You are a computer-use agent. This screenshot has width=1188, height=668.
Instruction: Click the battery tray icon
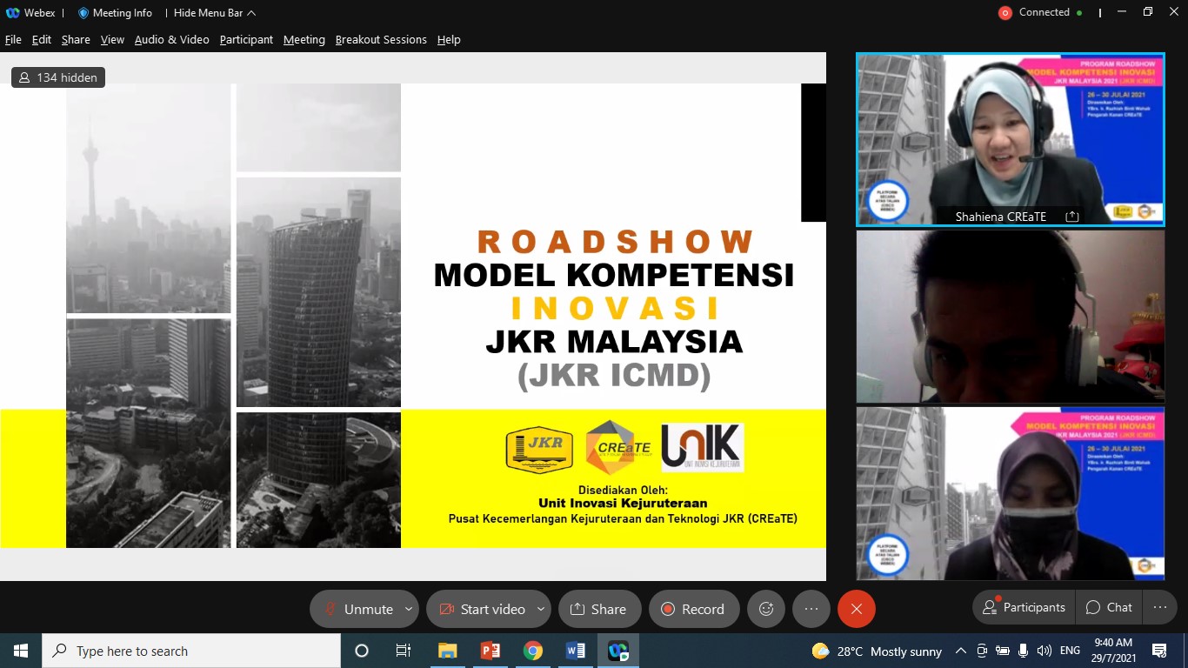coord(1002,651)
